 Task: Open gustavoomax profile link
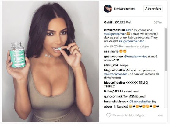pyautogui.click(x=114, y=57)
